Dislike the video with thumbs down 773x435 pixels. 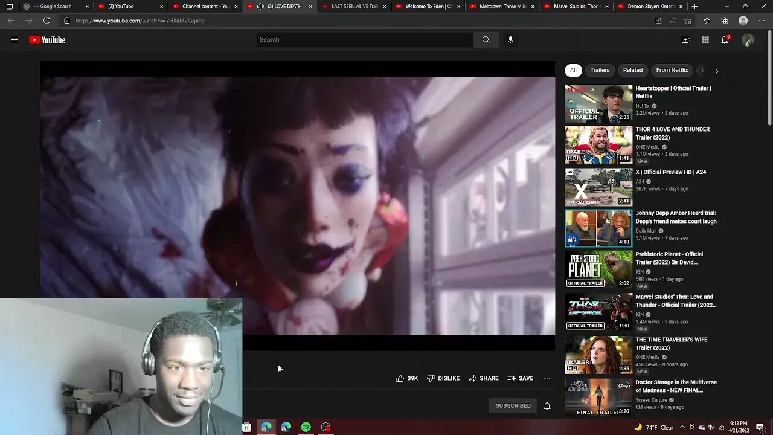(x=443, y=378)
